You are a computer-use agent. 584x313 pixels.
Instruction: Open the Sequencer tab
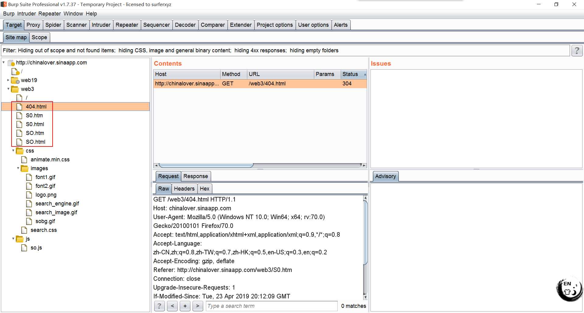(156, 25)
